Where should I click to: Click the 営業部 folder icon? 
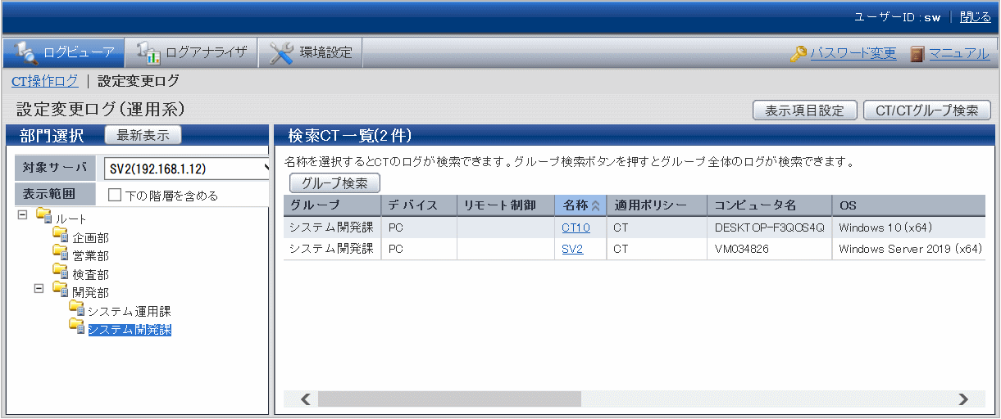coord(61,254)
